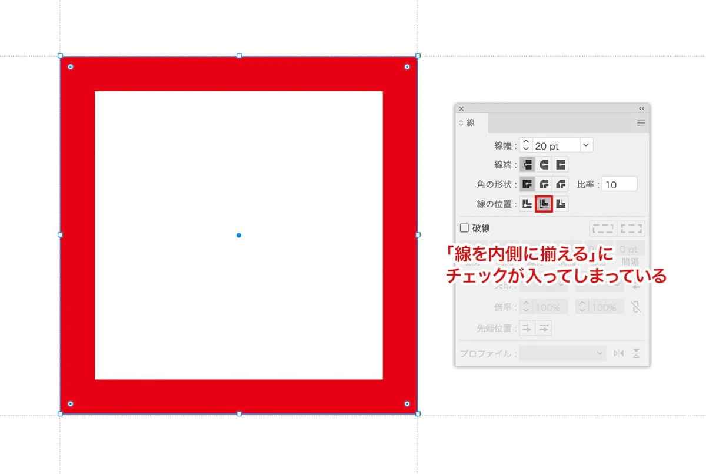Open the 線 panel options menu
This screenshot has width=706, height=474.
[x=641, y=123]
